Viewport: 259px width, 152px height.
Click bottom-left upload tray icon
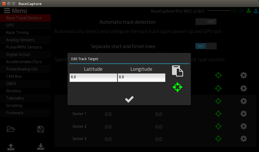pos(11,147)
